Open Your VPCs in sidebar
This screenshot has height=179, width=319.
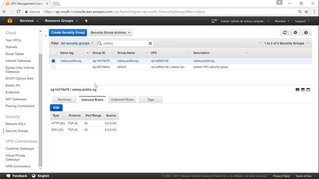point(13,40)
